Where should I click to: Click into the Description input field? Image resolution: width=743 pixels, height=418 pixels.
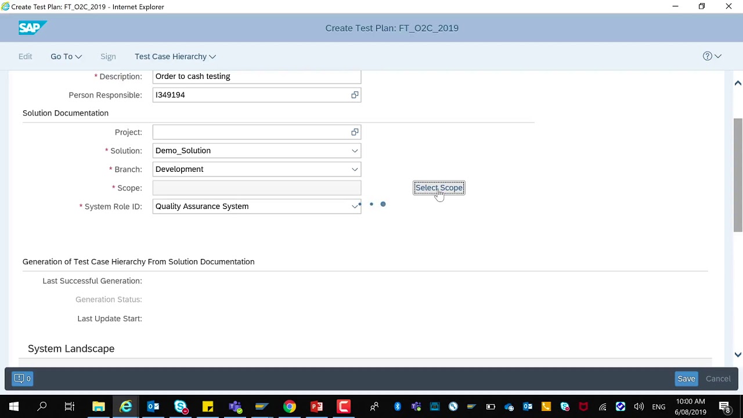pos(257,77)
